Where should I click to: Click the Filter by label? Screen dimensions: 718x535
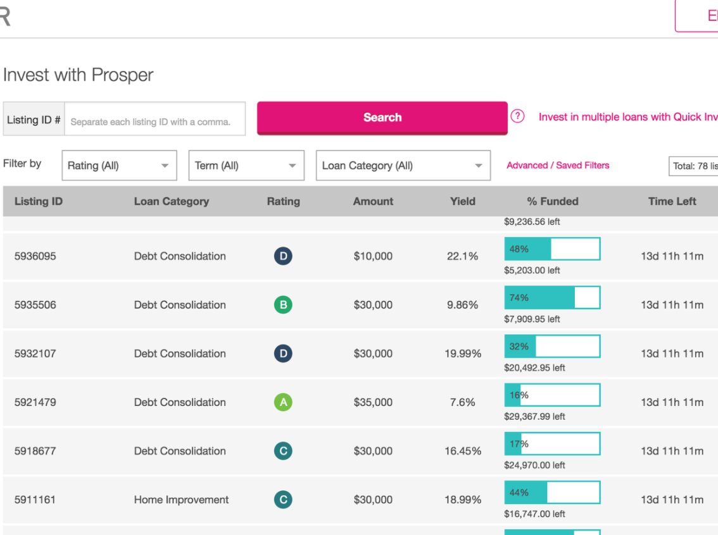tap(22, 163)
